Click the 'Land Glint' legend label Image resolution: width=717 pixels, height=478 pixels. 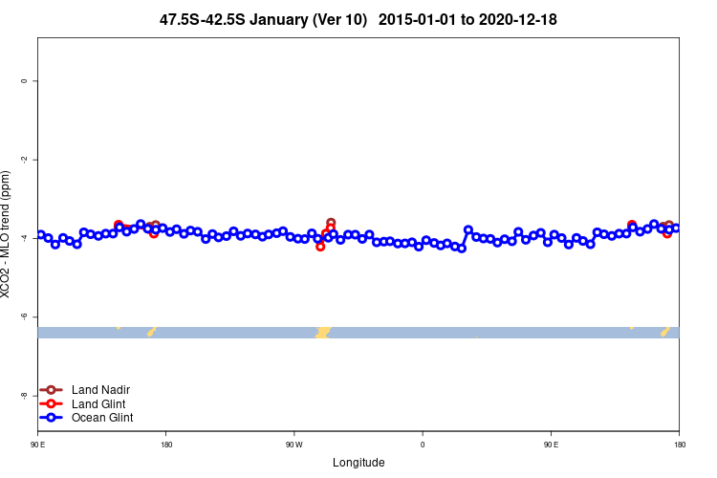[98, 403]
